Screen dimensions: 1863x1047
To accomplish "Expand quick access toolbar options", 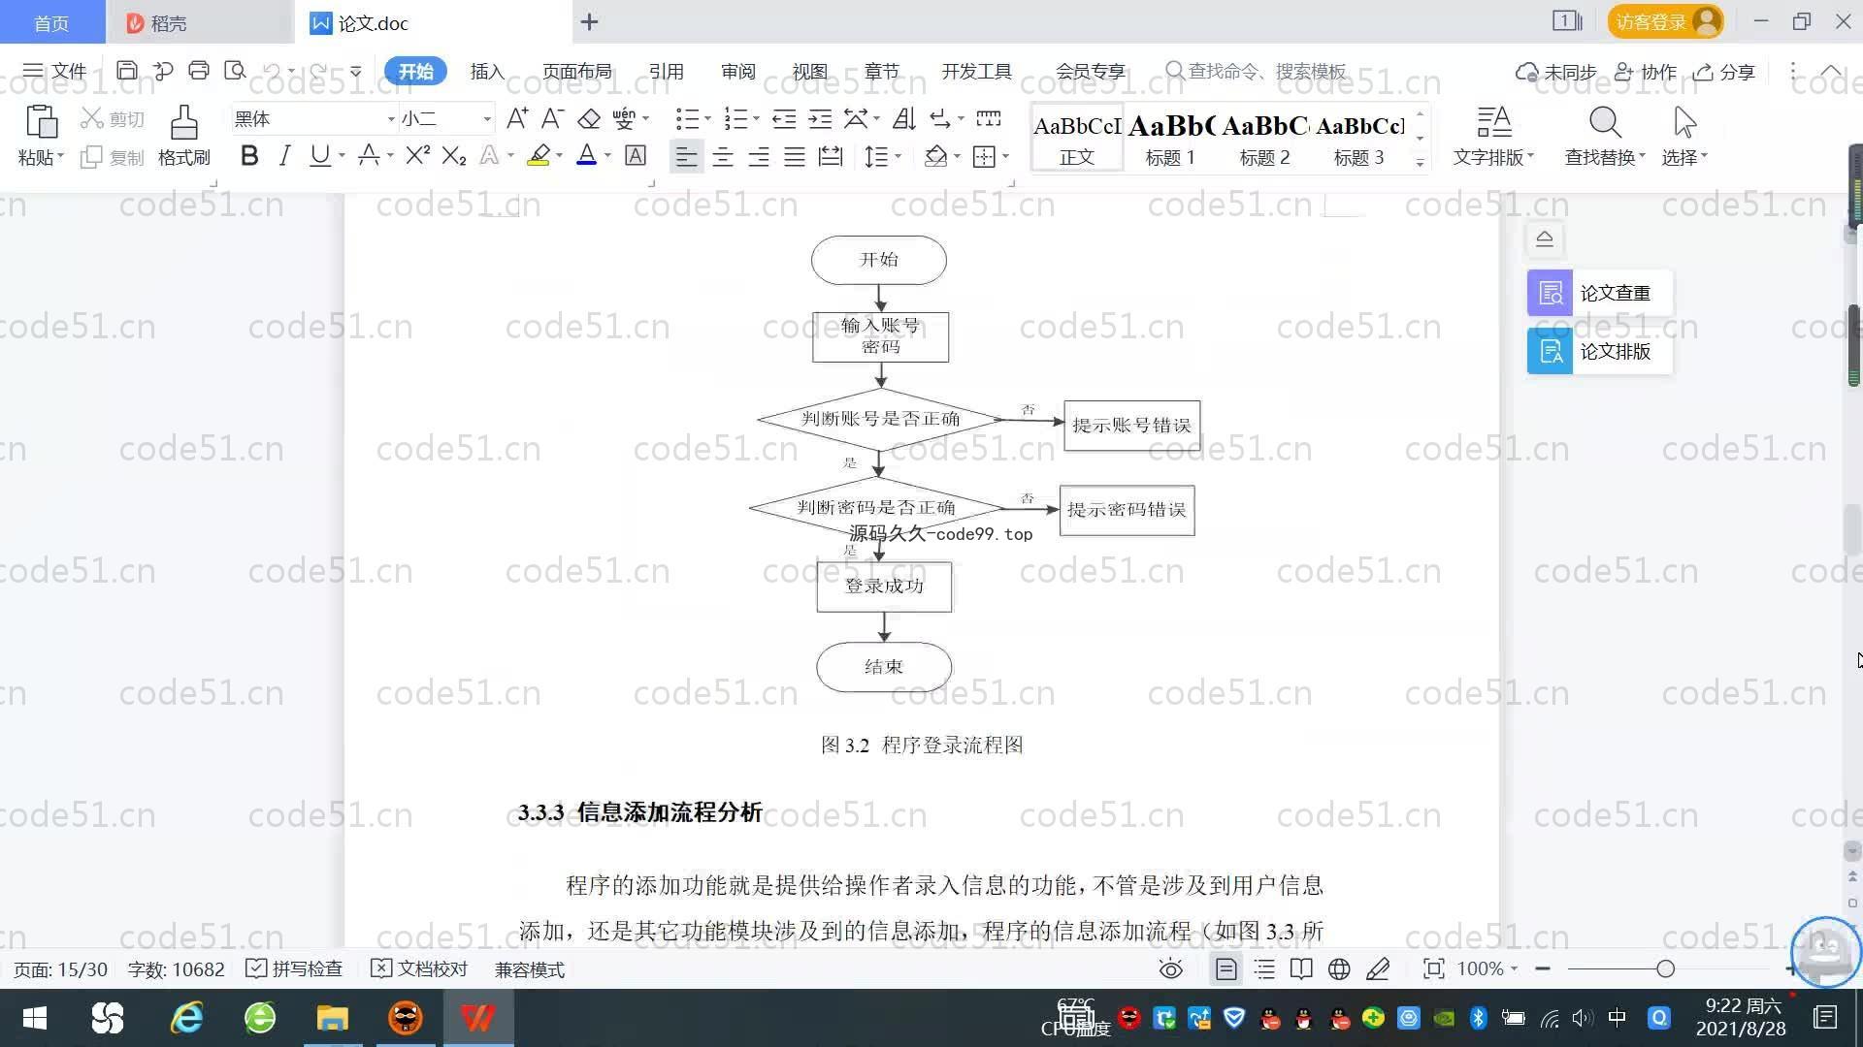I will (x=356, y=71).
